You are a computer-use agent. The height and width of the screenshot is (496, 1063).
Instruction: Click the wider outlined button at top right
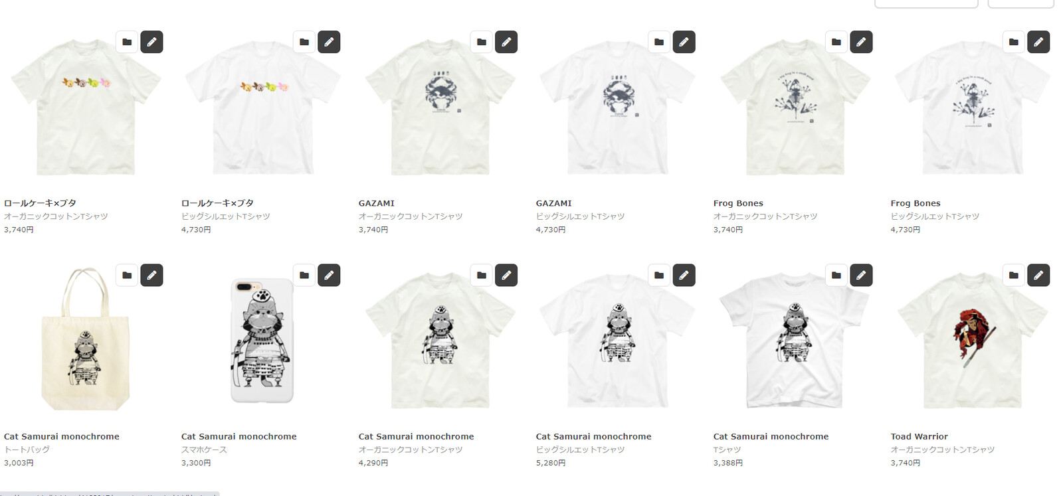pos(926,3)
